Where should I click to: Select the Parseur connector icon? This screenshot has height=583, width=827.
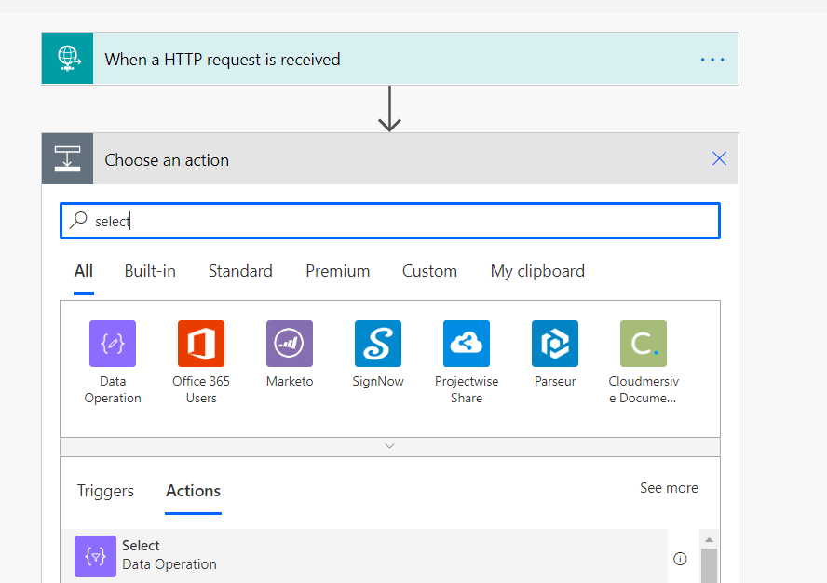(x=555, y=344)
